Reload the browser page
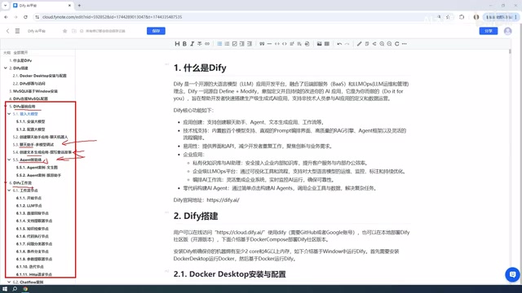This screenshot has width=522, height=293. point(25,17)
